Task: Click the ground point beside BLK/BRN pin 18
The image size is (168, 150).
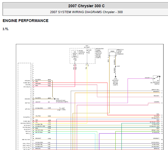Action: [x=55, y=99]
